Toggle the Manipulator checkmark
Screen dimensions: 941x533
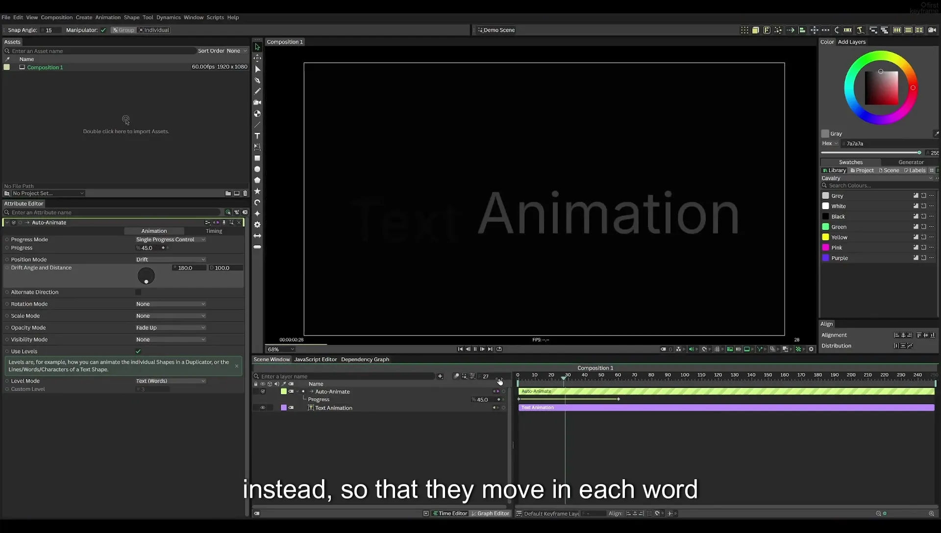[x=103, y=30]
